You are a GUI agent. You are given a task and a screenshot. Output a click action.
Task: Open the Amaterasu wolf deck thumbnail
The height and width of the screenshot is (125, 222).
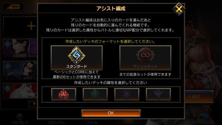point(20,91)
